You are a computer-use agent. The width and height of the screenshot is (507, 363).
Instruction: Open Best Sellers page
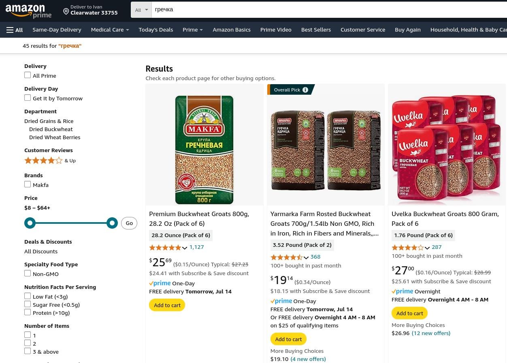point(316,30)
